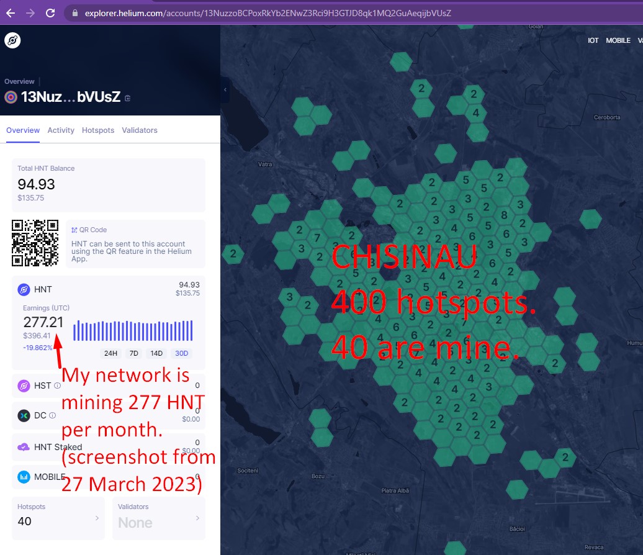643x555 pixels.
Task: Copy the account address via the copy icon
Action: pyautogui.click(x=127, y=97)
